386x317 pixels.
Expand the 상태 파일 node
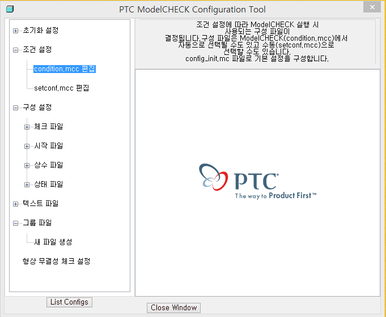pos(27,185)
